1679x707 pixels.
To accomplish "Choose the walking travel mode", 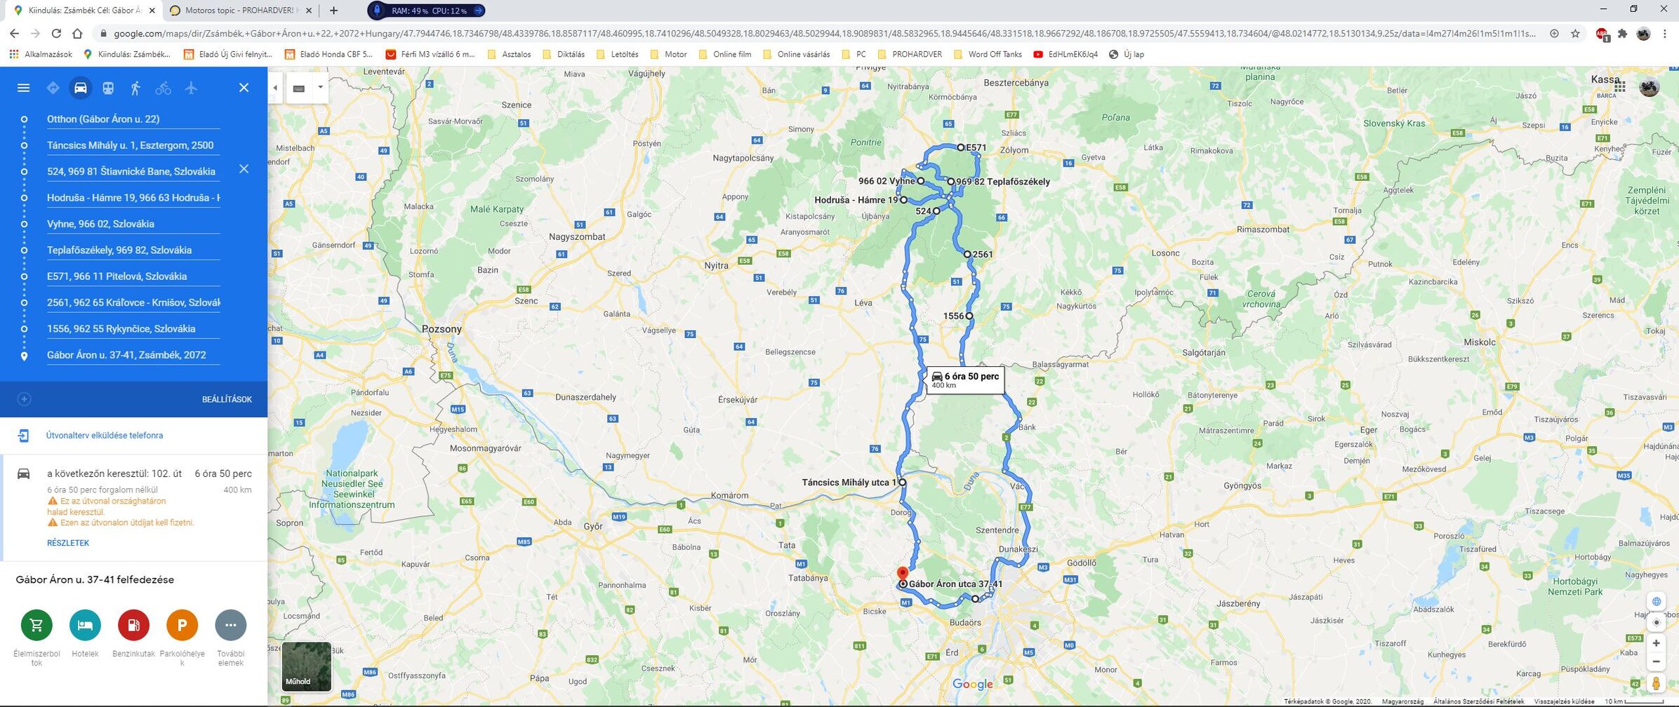I will (135, 88).
